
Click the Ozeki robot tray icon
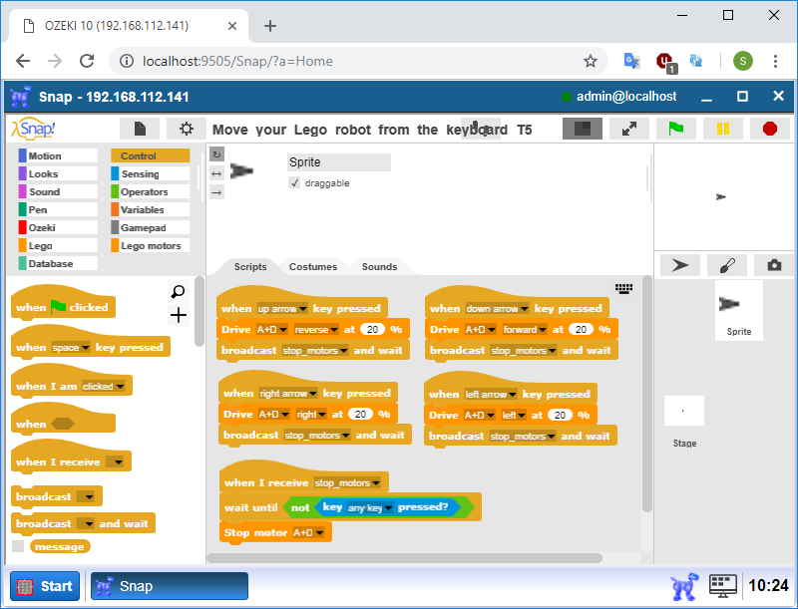point(684,586)
